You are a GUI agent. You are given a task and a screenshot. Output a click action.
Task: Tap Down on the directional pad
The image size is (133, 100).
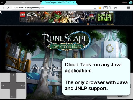pyautogui.click(x=13, y=94)
